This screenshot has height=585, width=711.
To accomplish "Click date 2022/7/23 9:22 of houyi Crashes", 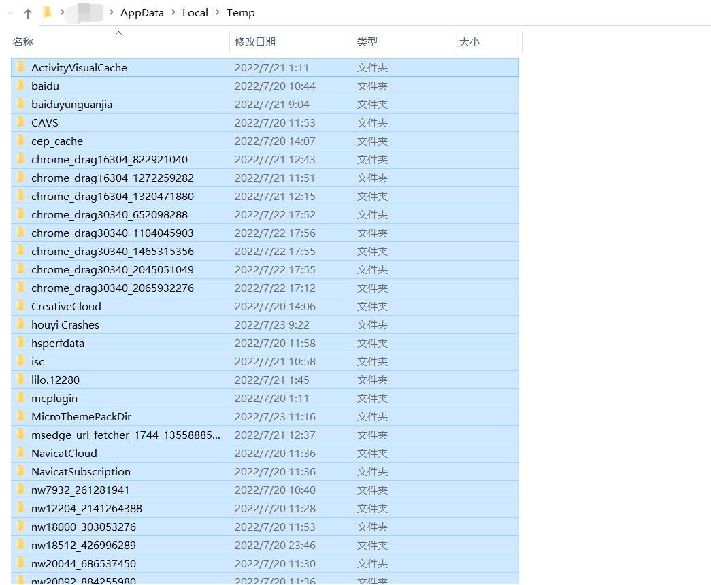I will [x=272, y=325].
